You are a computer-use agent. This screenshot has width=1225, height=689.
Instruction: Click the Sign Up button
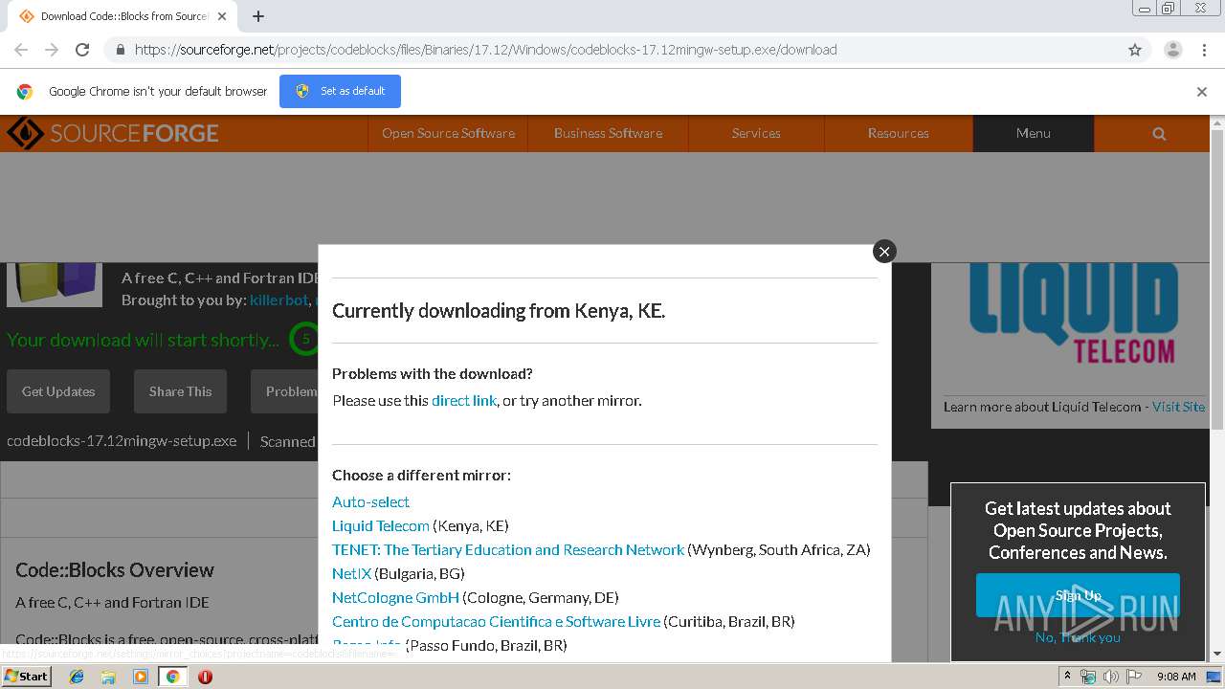click(x=1078, y=595)
